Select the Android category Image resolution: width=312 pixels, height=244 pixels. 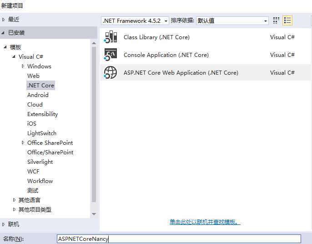click(x=38, y=95)
